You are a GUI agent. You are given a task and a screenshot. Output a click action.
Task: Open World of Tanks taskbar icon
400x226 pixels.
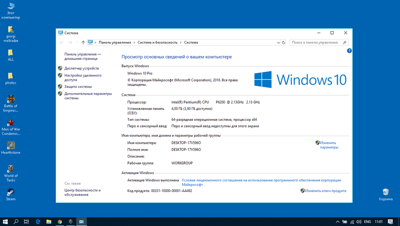click(71, 222)
